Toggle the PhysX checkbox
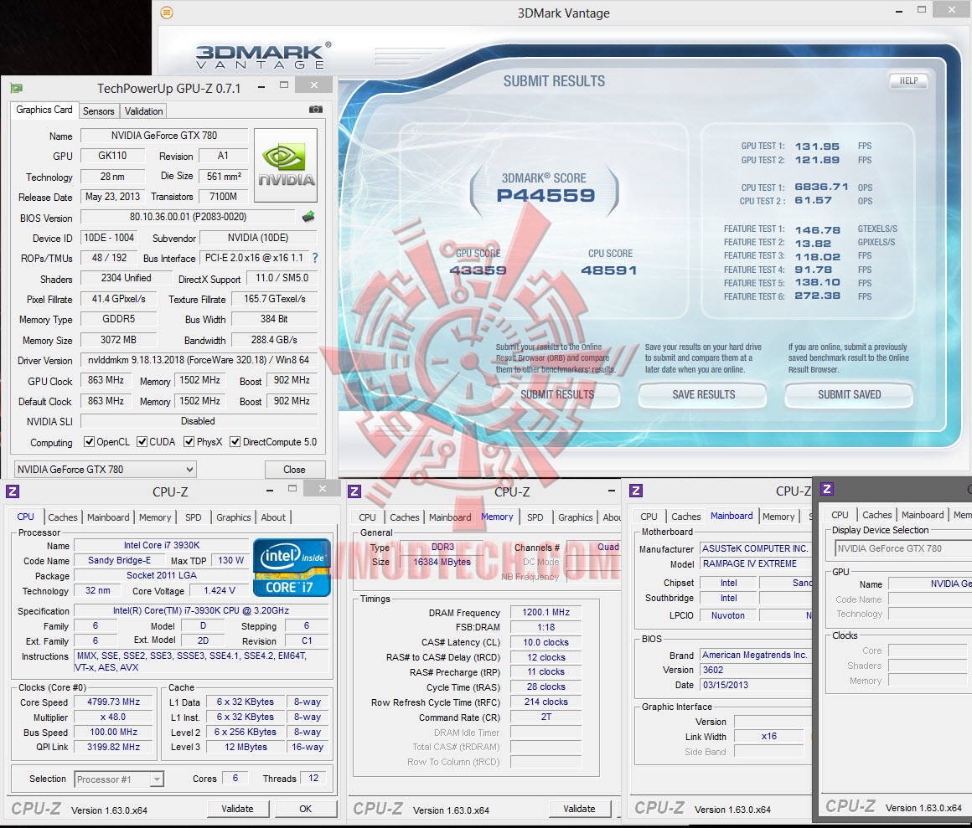Image resolution: width=972 pixels, height=828 pixels. click(x=189, y=441)
